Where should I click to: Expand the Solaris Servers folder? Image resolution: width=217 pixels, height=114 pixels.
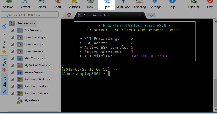point(12,72)
